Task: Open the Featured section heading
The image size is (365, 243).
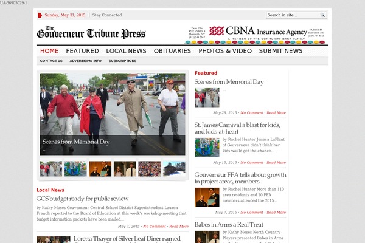Action: 206,73
